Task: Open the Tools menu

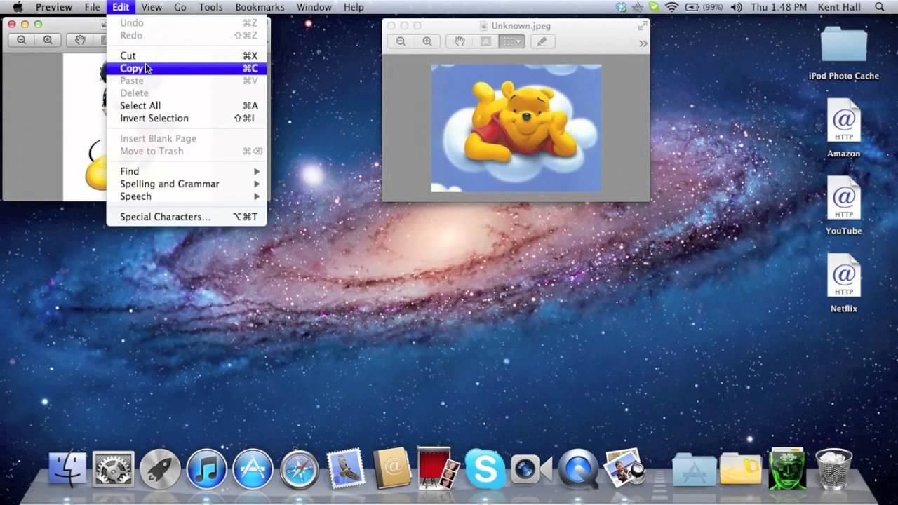Action: point(210,7)
